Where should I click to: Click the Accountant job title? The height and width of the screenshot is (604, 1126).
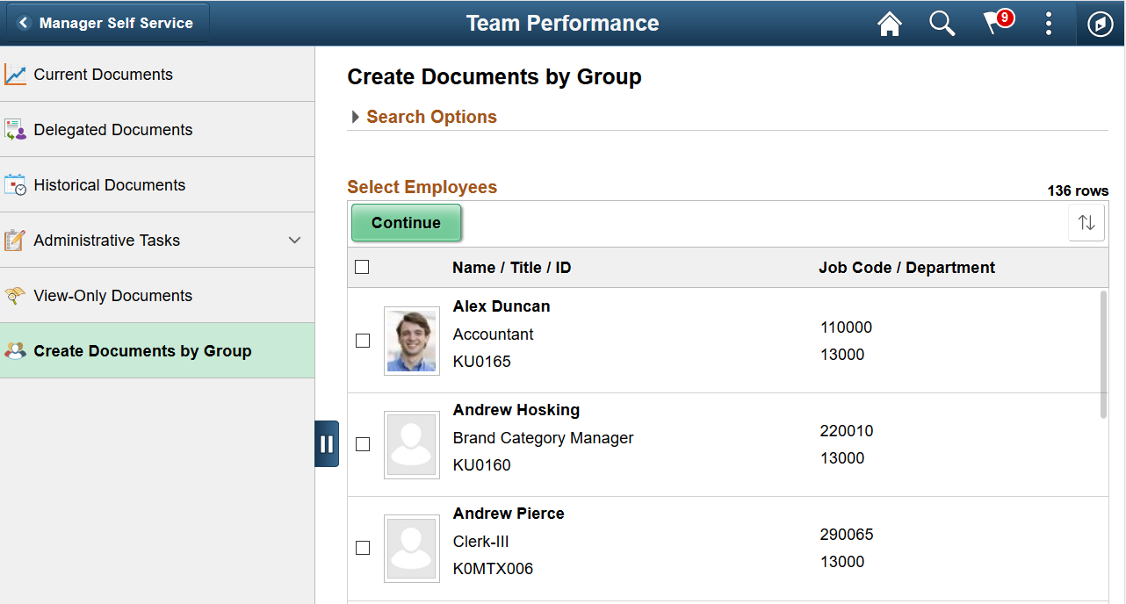(x=494, y=334)
